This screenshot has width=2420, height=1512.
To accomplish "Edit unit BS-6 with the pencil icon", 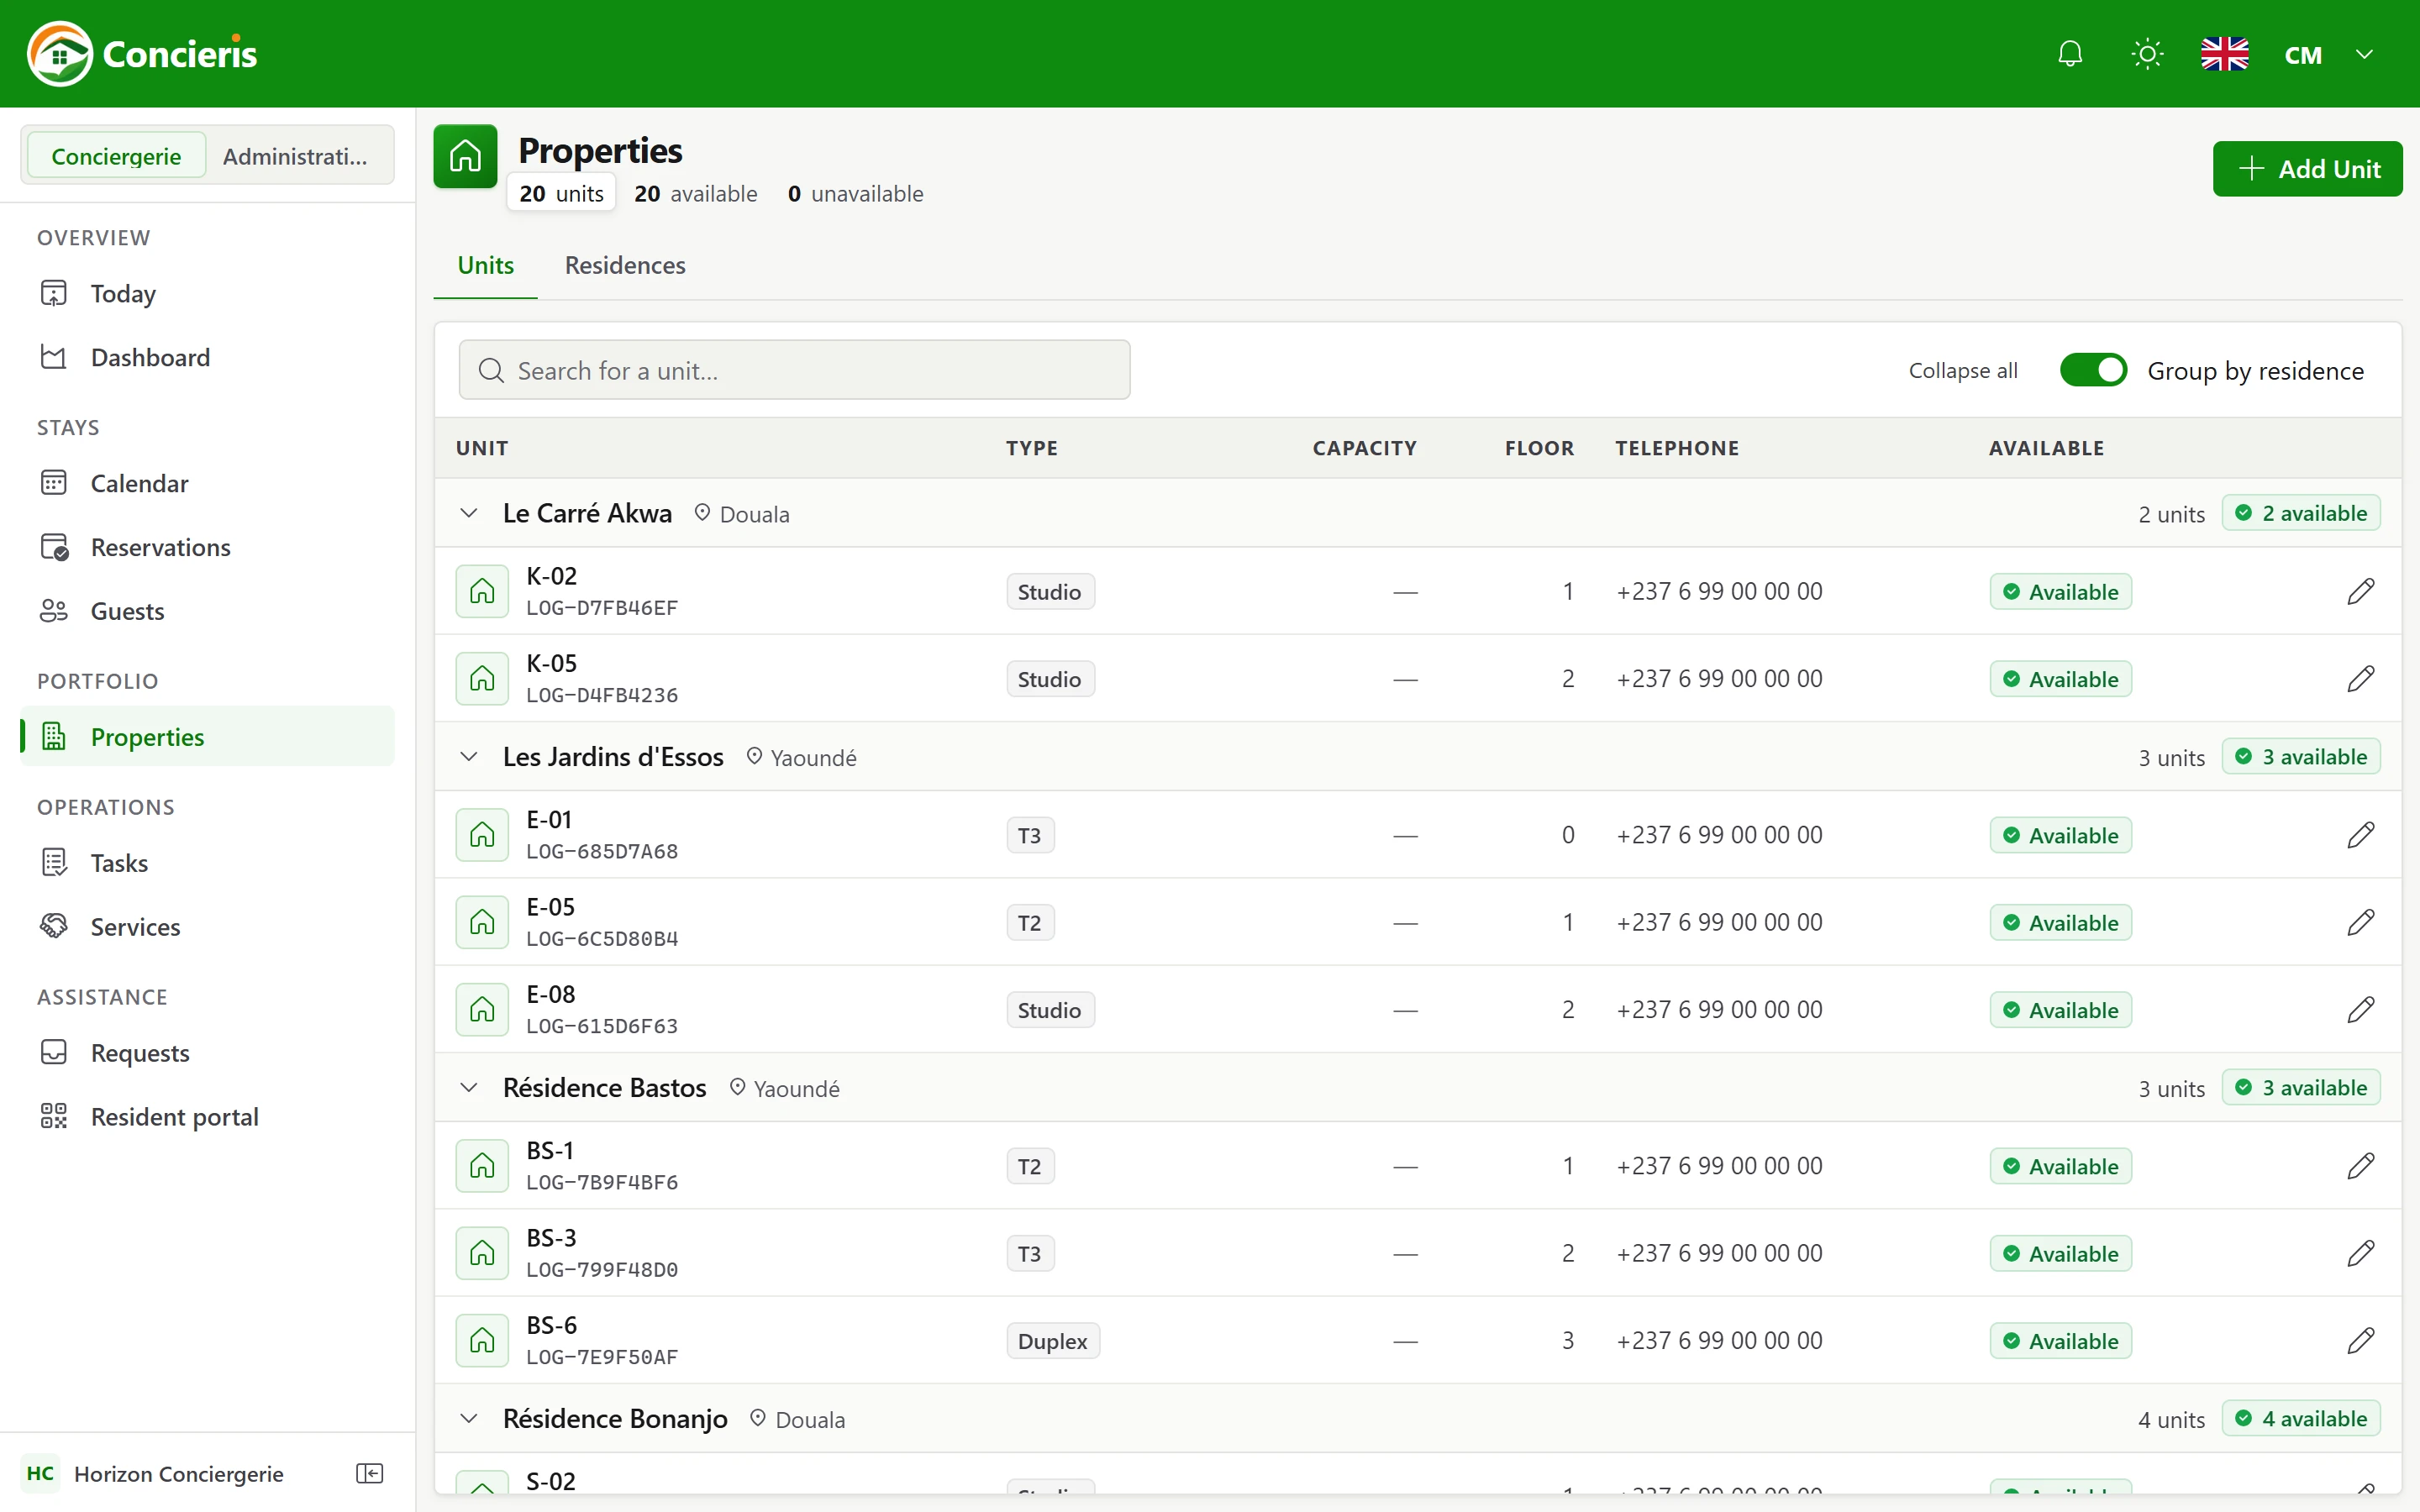I will [2360, 1340].
